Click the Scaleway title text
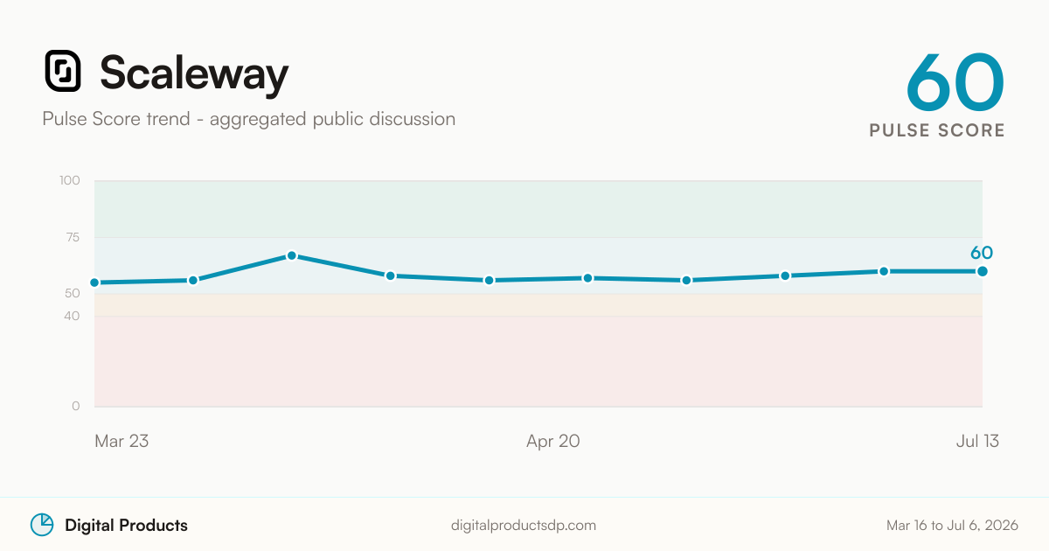 coord(194,72)
